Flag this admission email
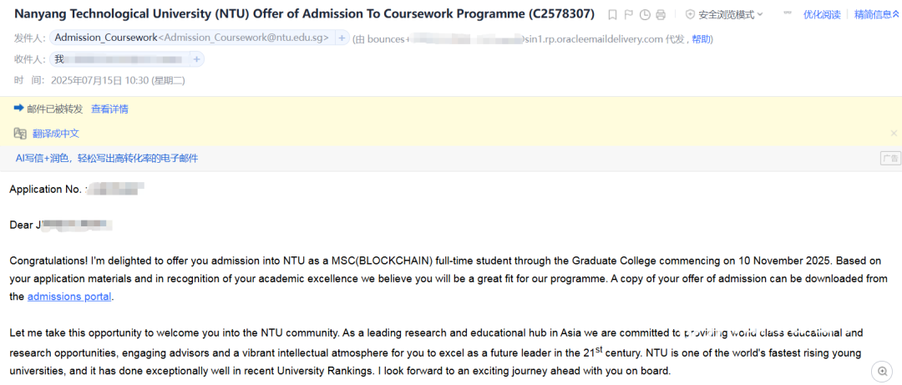The image size is (902, 385). click(x=629, y=15)
